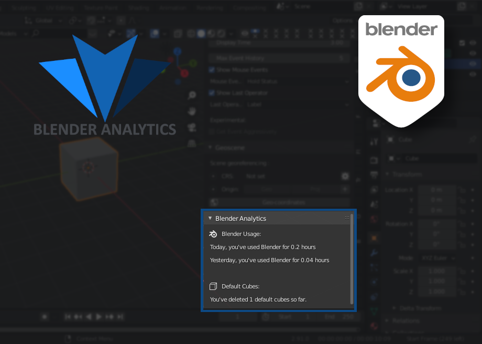Click the cube icon beside Default Cubes
This screenshot has height=344, width=482.
pos(213,286)
